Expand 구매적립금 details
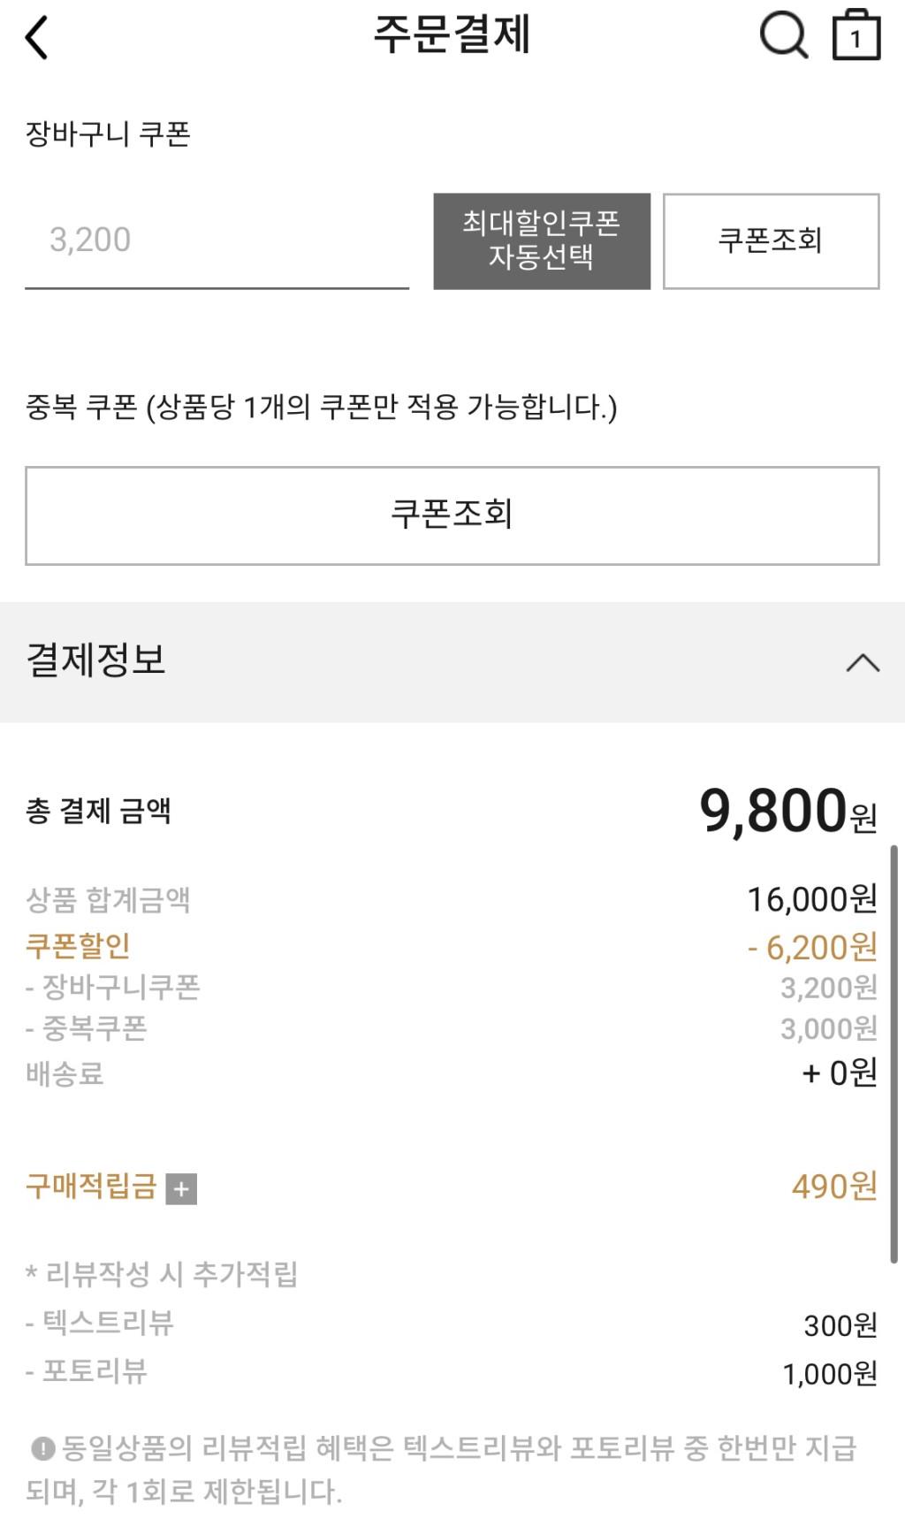Viewport: 905px width, 1534px height. (181, 1189)
